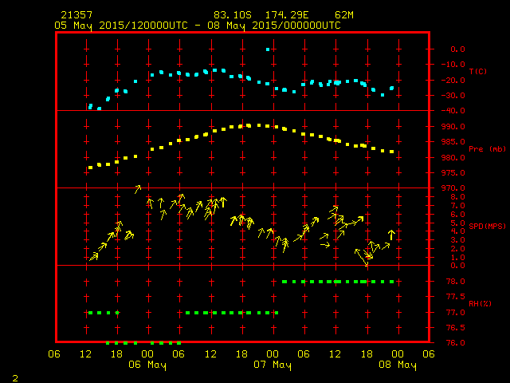The height and width of the screenshot is (383, 510).
Task: Click the isolated cyan temperature point near 0.0
Action: (268, 49)
